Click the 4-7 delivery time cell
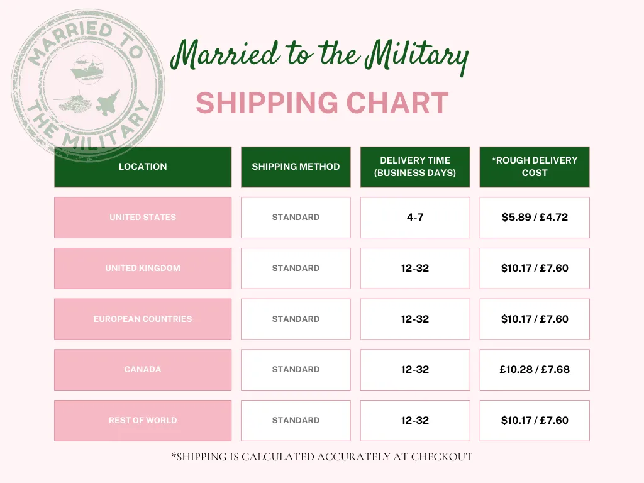Image resolution: width=644 pixels, height=483 pixels. click(415, 218)
